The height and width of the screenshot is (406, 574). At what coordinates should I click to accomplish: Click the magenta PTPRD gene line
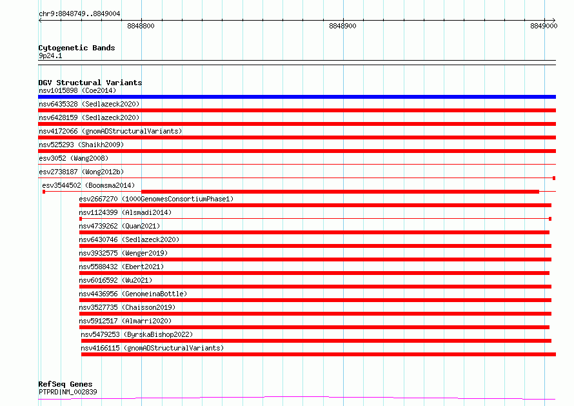click(x=297, y=398)
